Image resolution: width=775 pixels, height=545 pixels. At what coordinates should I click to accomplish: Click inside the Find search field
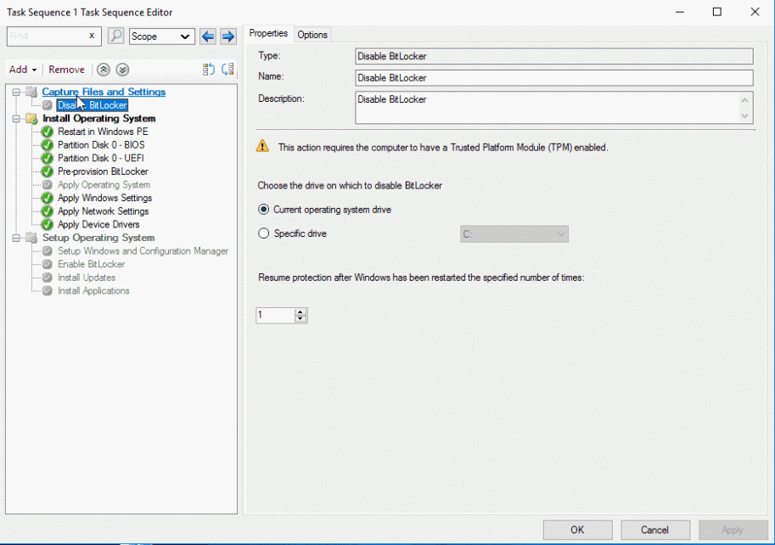point(47,37)
